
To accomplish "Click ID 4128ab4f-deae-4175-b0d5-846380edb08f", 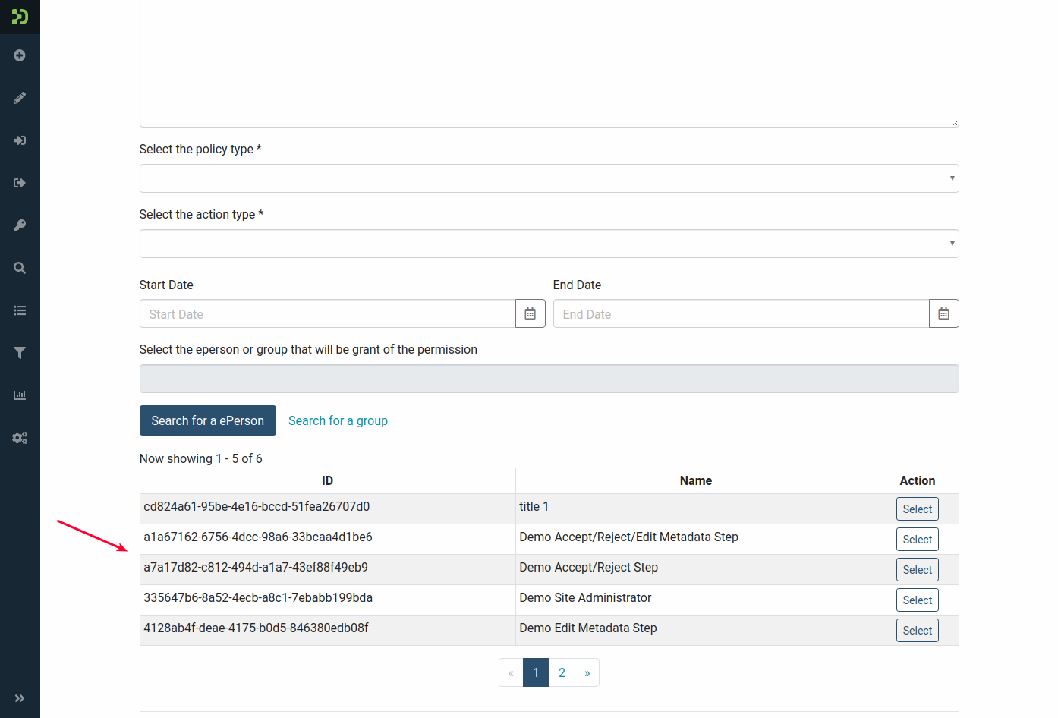I will pos(256,628).
